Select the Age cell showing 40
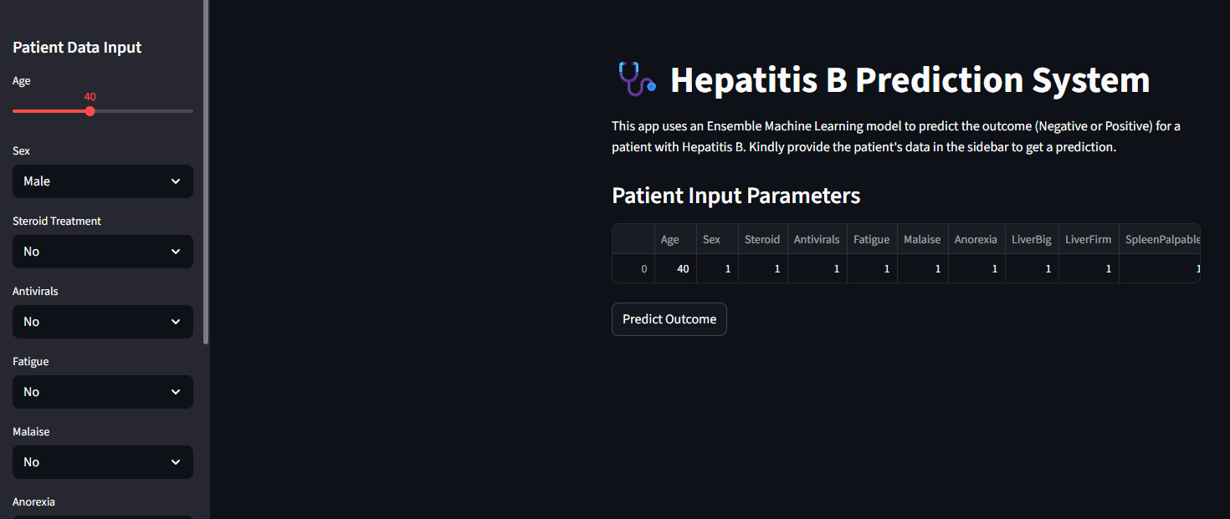The height and width of the screenshot is (519, 1230). point(674,268)
